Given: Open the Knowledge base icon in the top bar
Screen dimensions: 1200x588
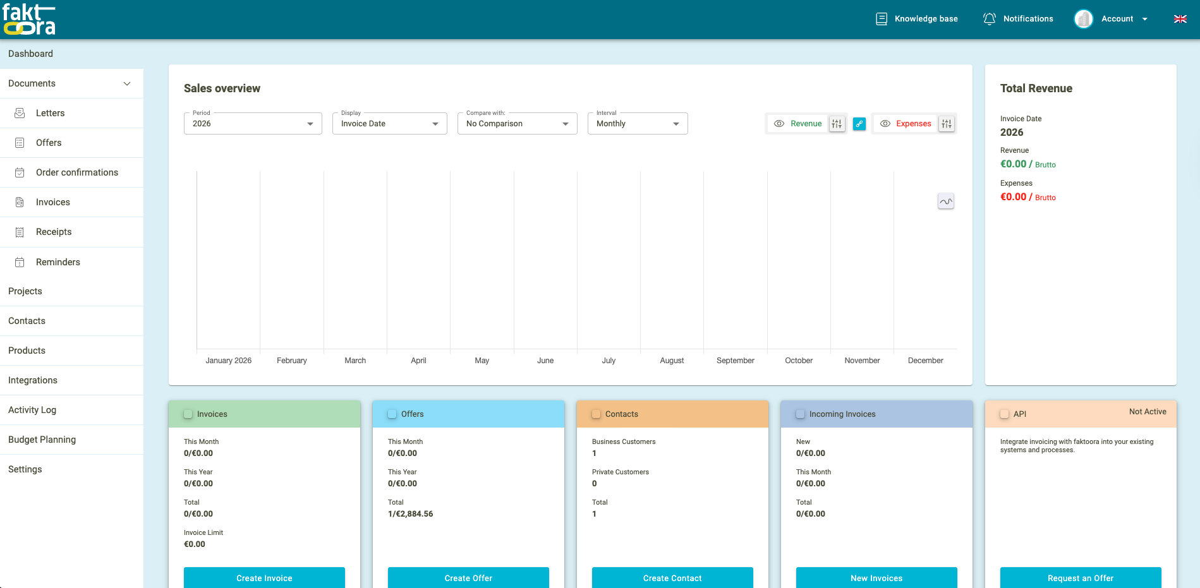Looking at the screenshot, I should pos(881,18).
